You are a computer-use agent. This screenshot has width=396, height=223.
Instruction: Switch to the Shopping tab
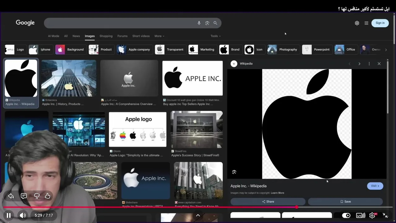coord(106,36)
